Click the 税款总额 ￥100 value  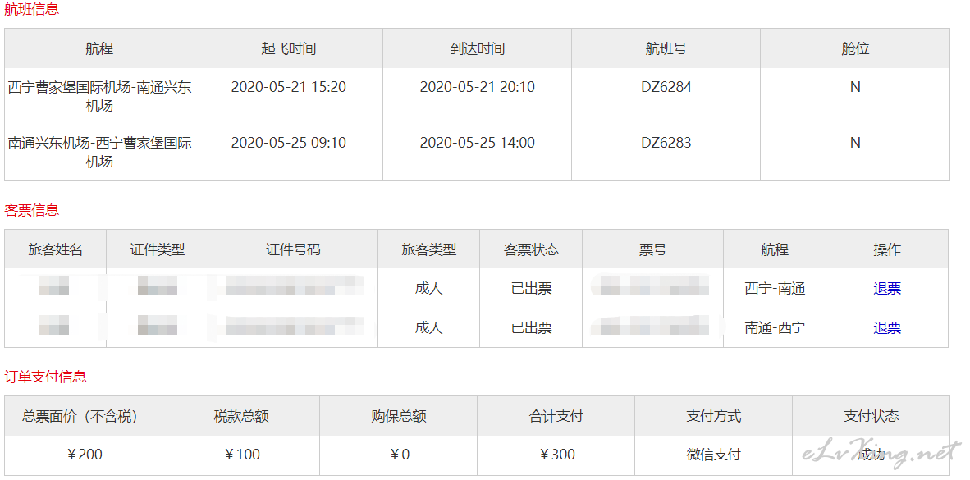[x=241, y=455]
